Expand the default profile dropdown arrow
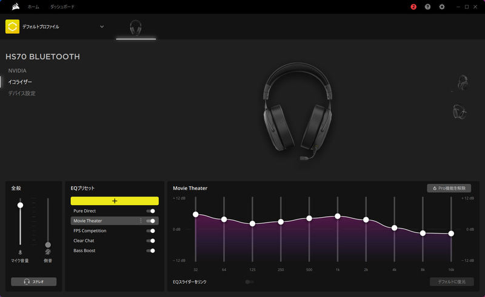The width and height of the screenshot is (485, 297). pyautogui.click(x=102, y=27)
